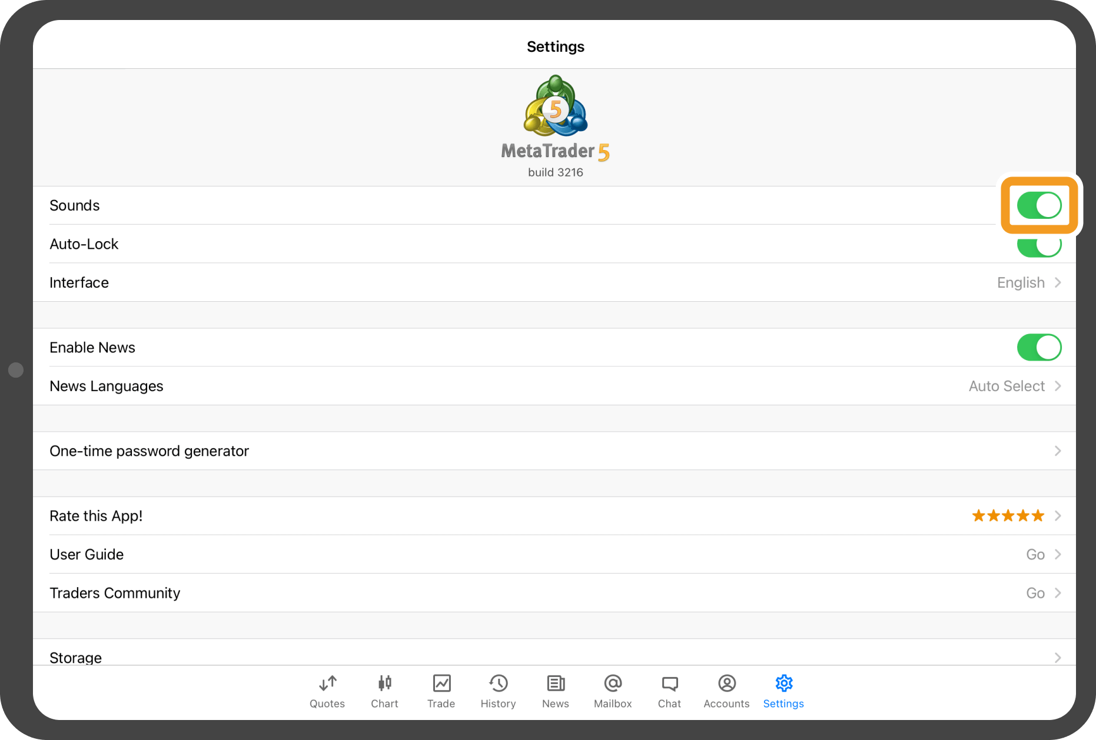Viewport: 1096px width, 740px height.
Task: Tap the Chart candlestick icon
Action: click(384, 684)
